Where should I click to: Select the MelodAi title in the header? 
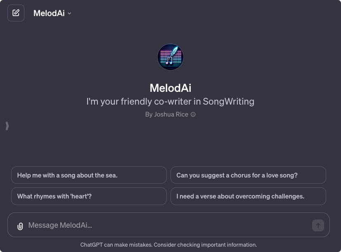click(50, 13)
